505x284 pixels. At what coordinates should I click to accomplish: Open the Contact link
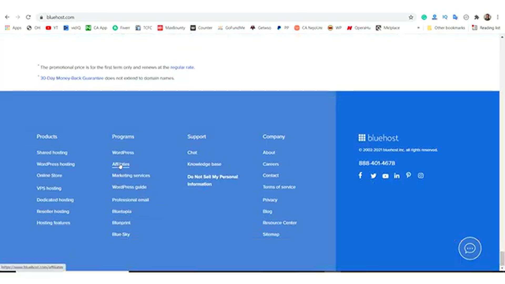pyautogui.click(x=271, y=175)
